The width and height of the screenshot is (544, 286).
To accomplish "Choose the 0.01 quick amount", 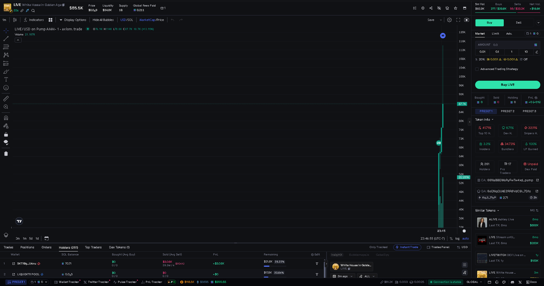I will click(x=482, y=52).
